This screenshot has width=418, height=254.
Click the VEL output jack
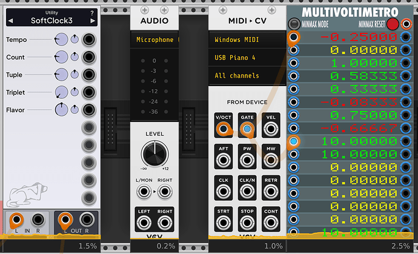point(271,129)
